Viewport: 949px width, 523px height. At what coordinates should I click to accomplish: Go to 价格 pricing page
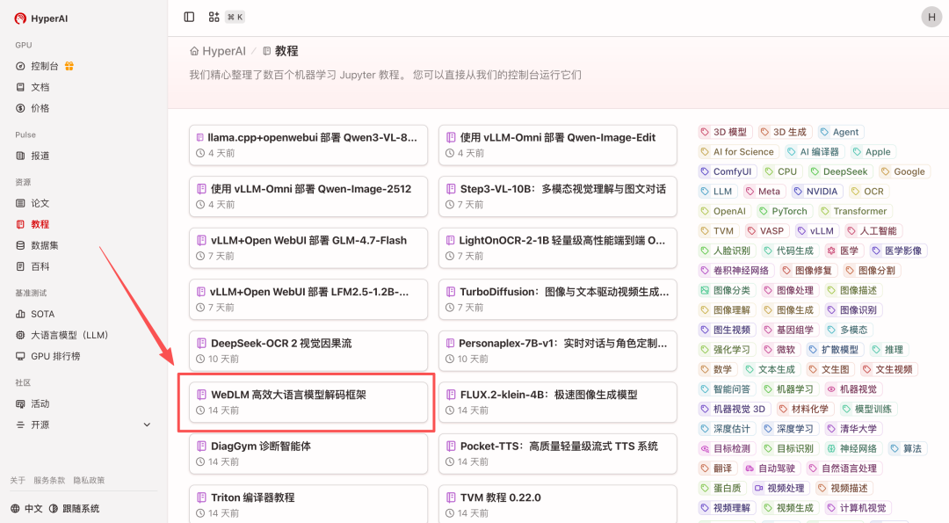(40, 108)
